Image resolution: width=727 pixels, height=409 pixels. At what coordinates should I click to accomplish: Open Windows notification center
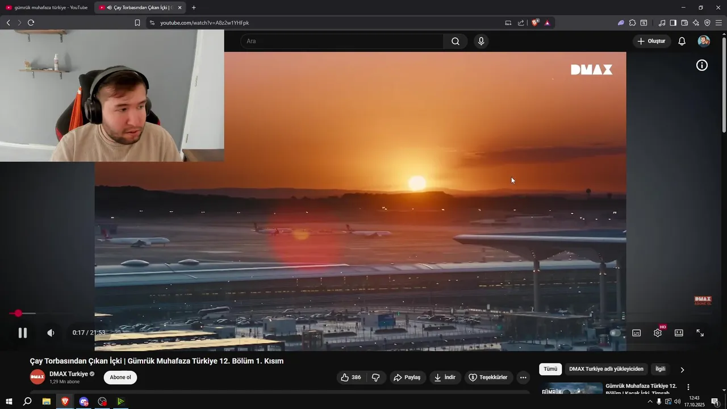tap(715, 402)
